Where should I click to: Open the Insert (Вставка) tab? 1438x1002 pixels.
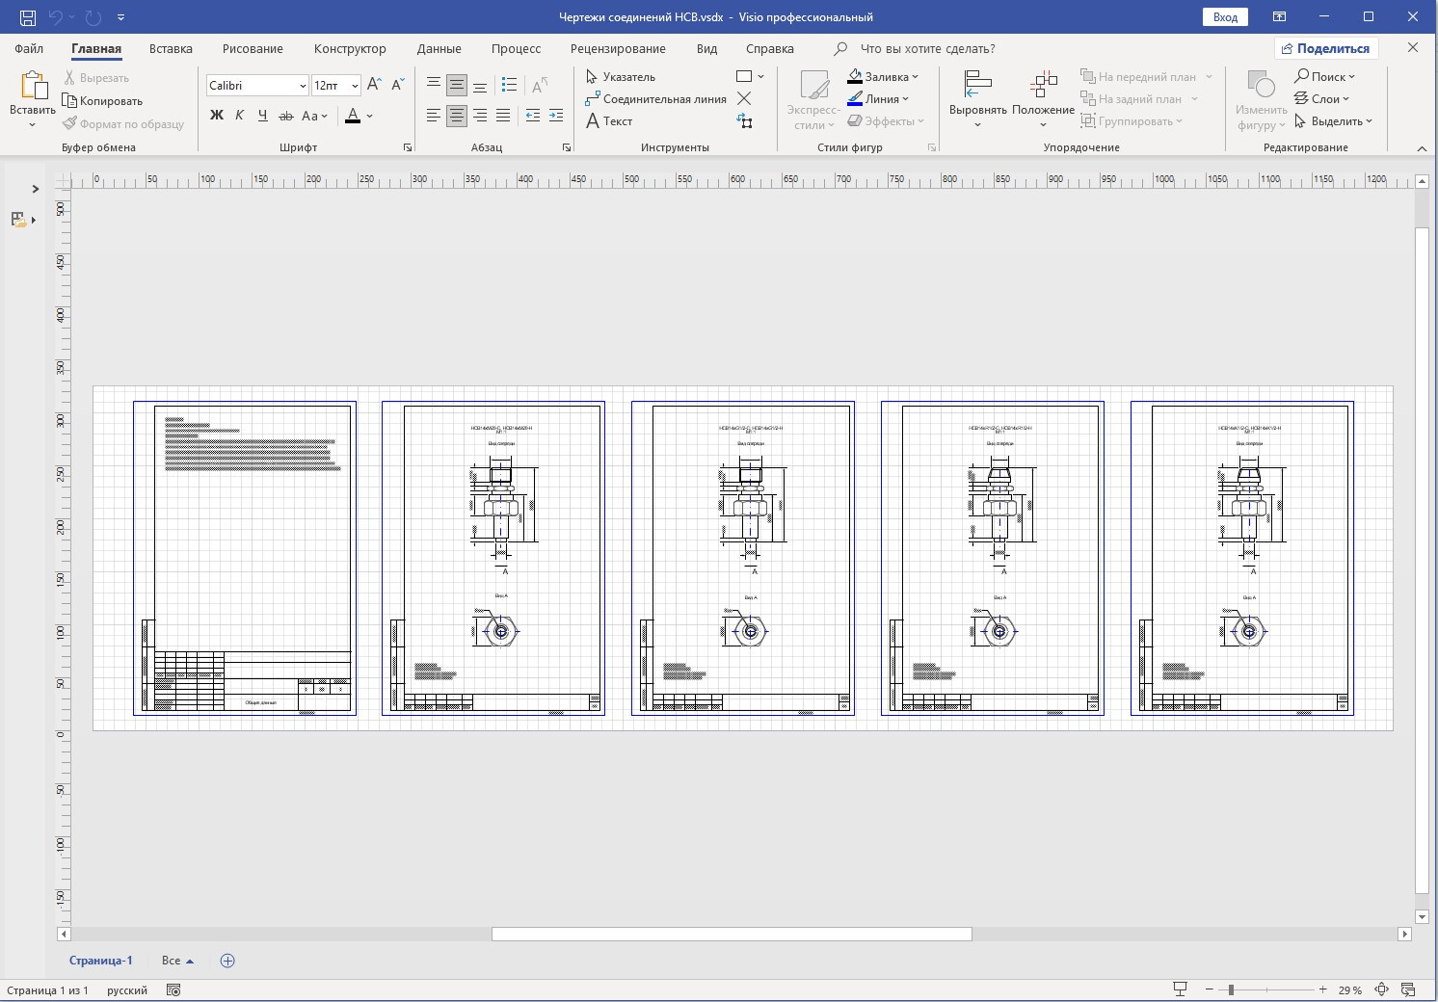171,48
